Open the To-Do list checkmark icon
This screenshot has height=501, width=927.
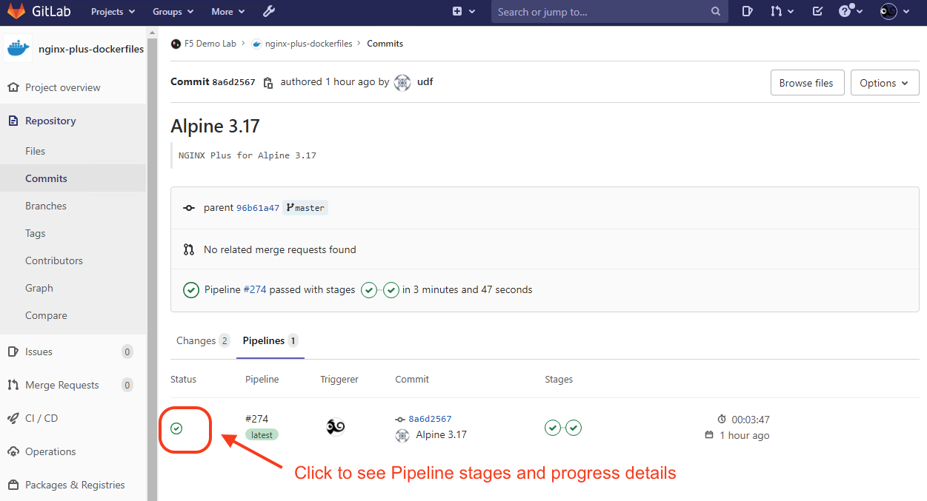click(x=817, y=12)
